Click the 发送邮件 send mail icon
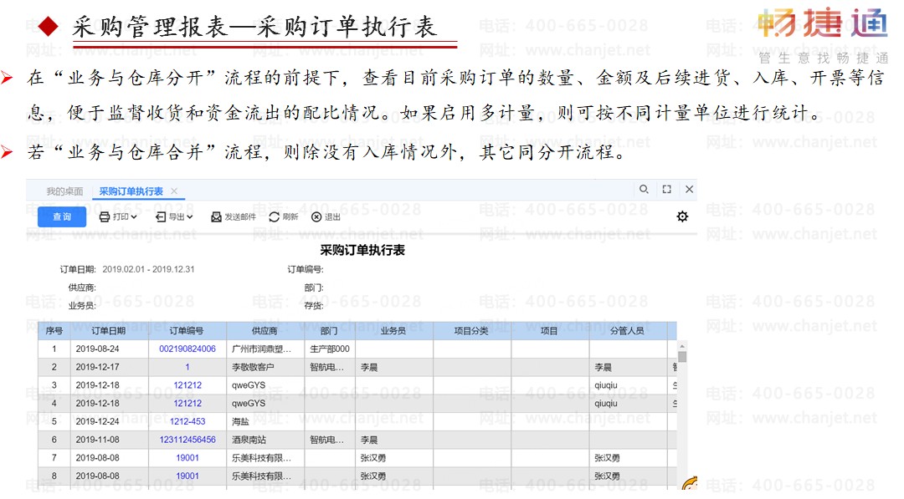 pos(216,217)
